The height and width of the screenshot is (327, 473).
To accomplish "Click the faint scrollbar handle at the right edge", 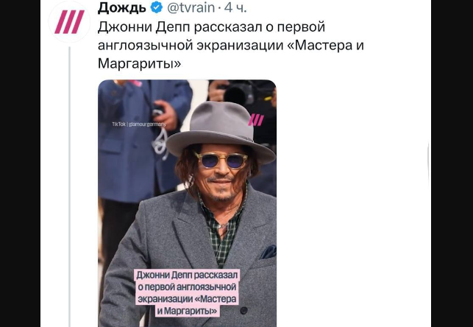I will (429, 164).
